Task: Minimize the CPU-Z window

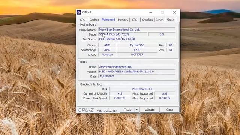Action: click(x=151, y=12)
